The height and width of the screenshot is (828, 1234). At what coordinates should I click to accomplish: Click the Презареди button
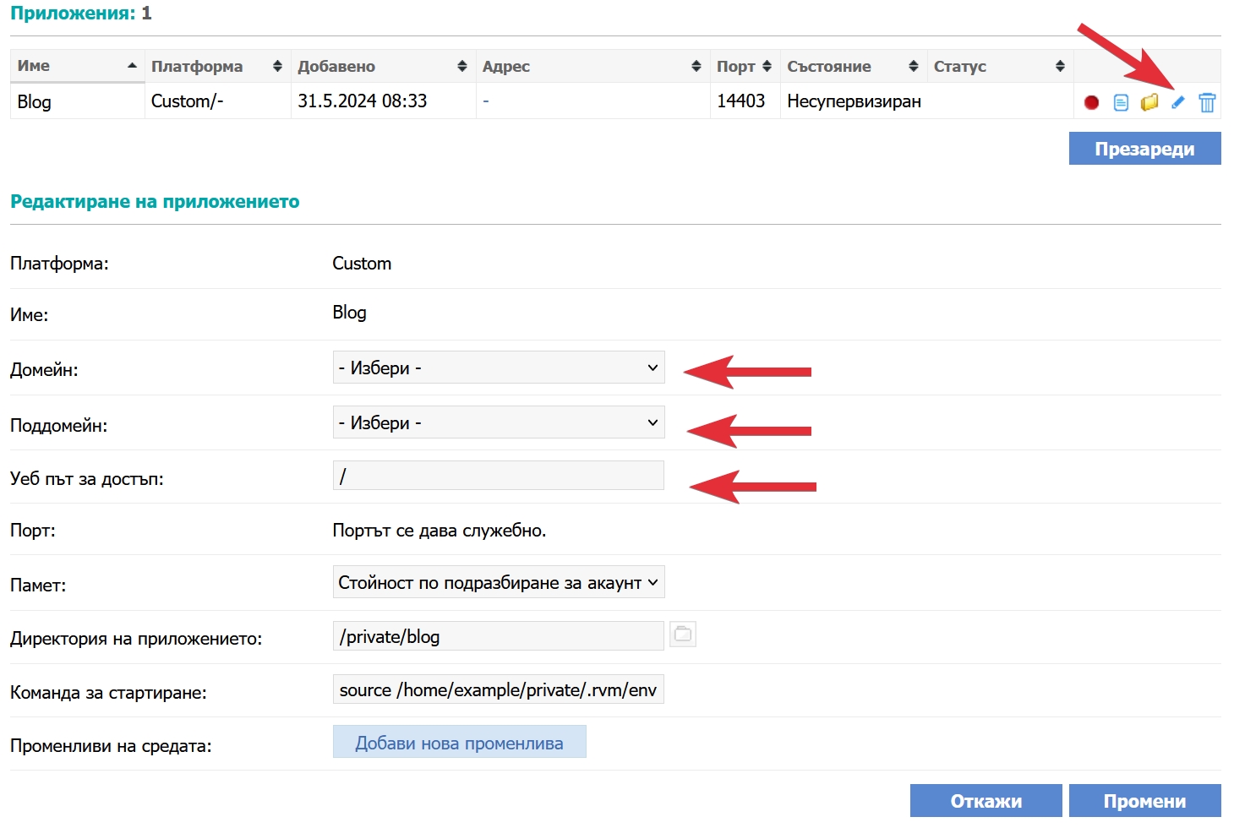pos(1144,149)
